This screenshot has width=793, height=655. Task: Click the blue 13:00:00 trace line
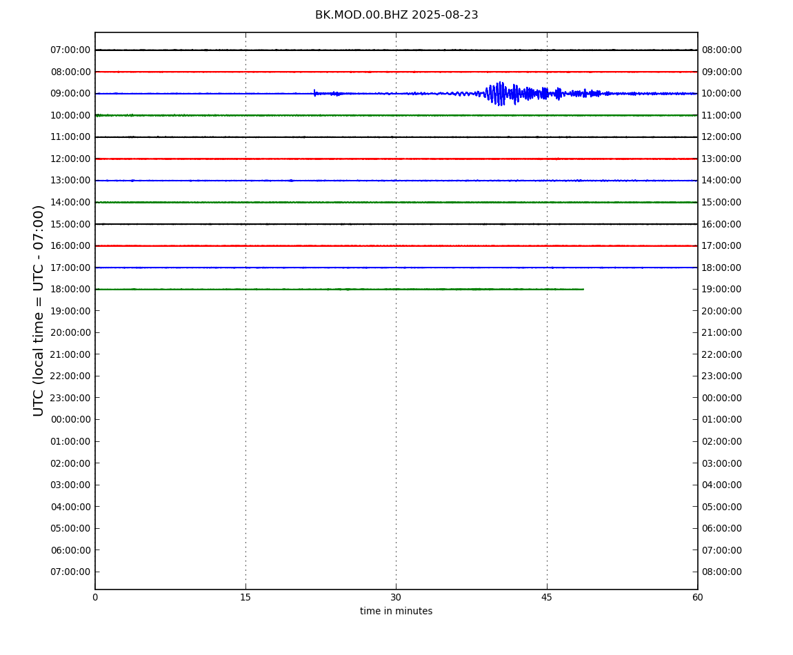(x=396, y=181)
